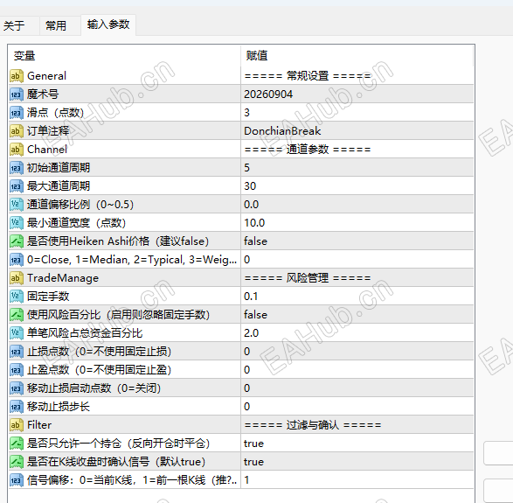
Task: Select the 魔术号 value 20260904
Action: click(268, 94)
